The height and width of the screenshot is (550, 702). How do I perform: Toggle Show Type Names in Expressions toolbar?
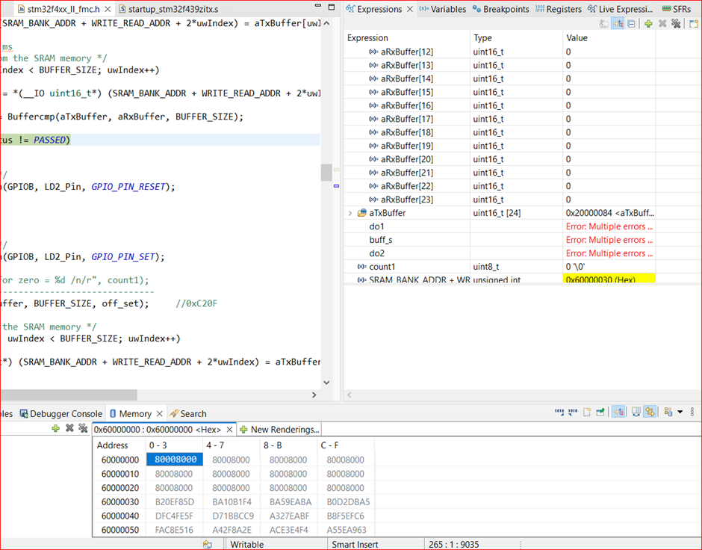click(x=604, y=24)
